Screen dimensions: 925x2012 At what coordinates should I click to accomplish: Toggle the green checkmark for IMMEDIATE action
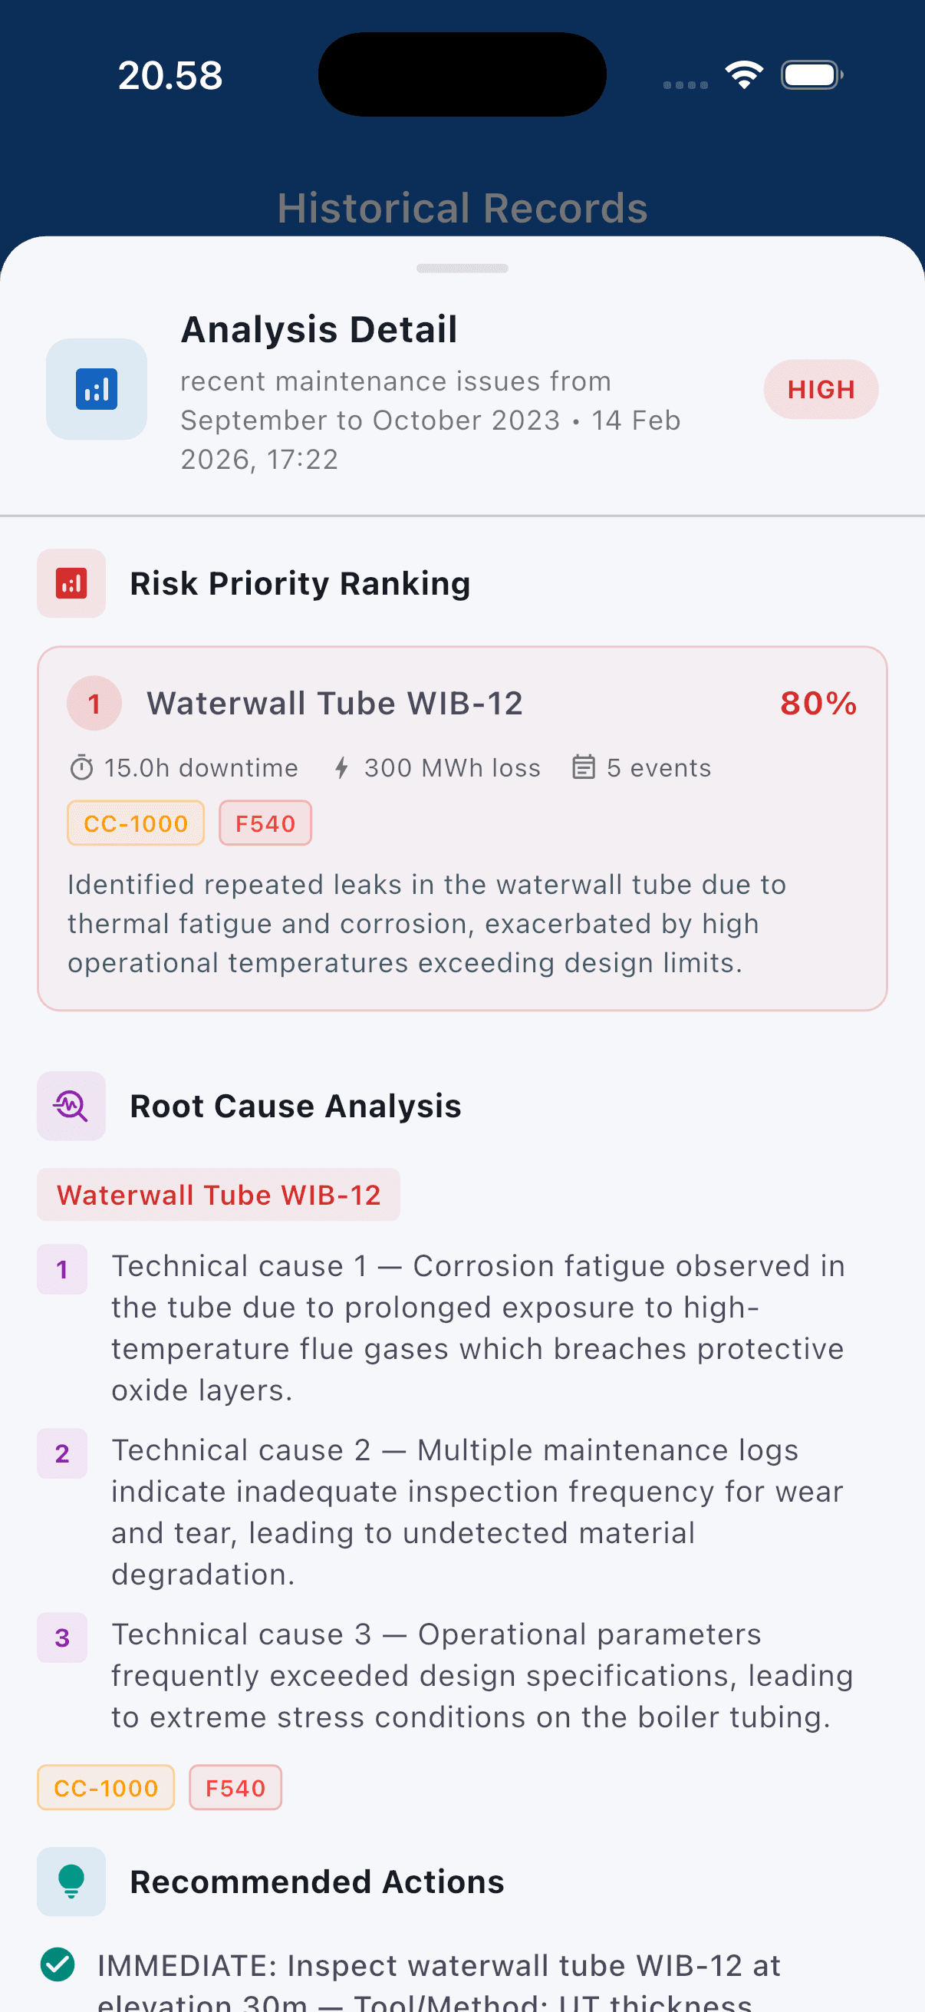(x=58, y=1964)
